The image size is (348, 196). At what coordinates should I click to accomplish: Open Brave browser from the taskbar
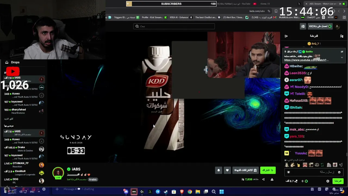pyautogui.click(x=182, y=192)
